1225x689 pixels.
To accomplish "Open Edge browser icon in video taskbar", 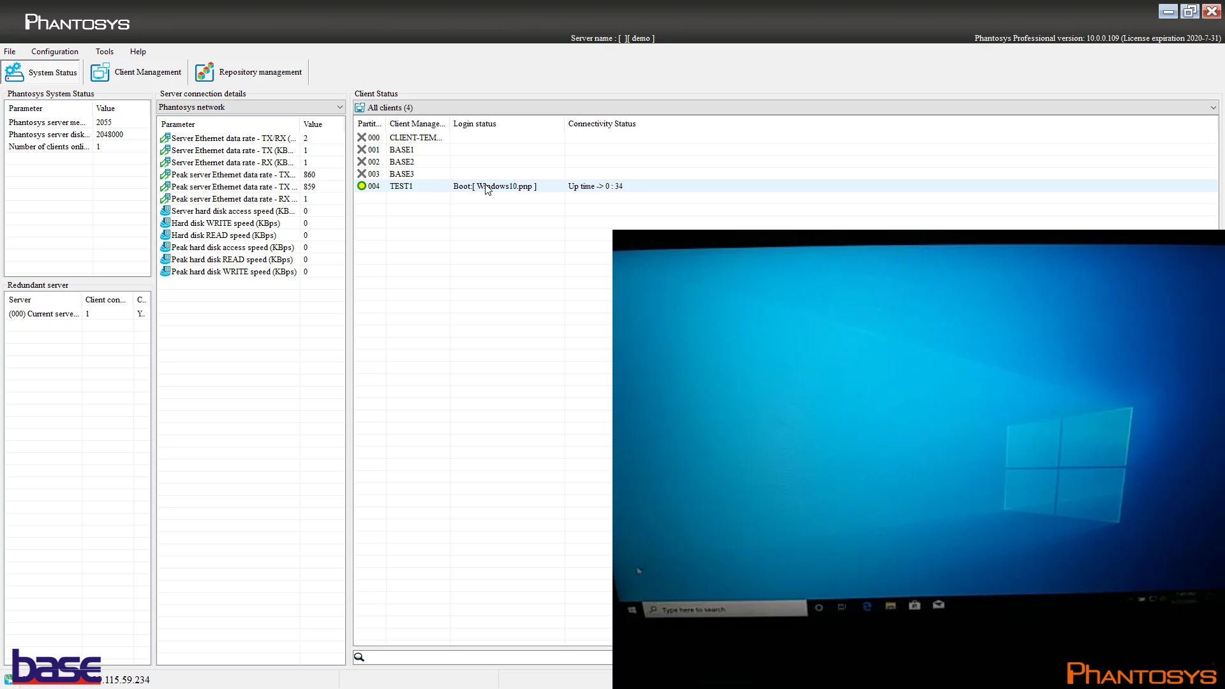I will [x=867, y=606].
